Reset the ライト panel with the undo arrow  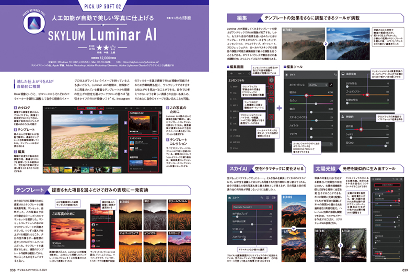tap(335, 75)
